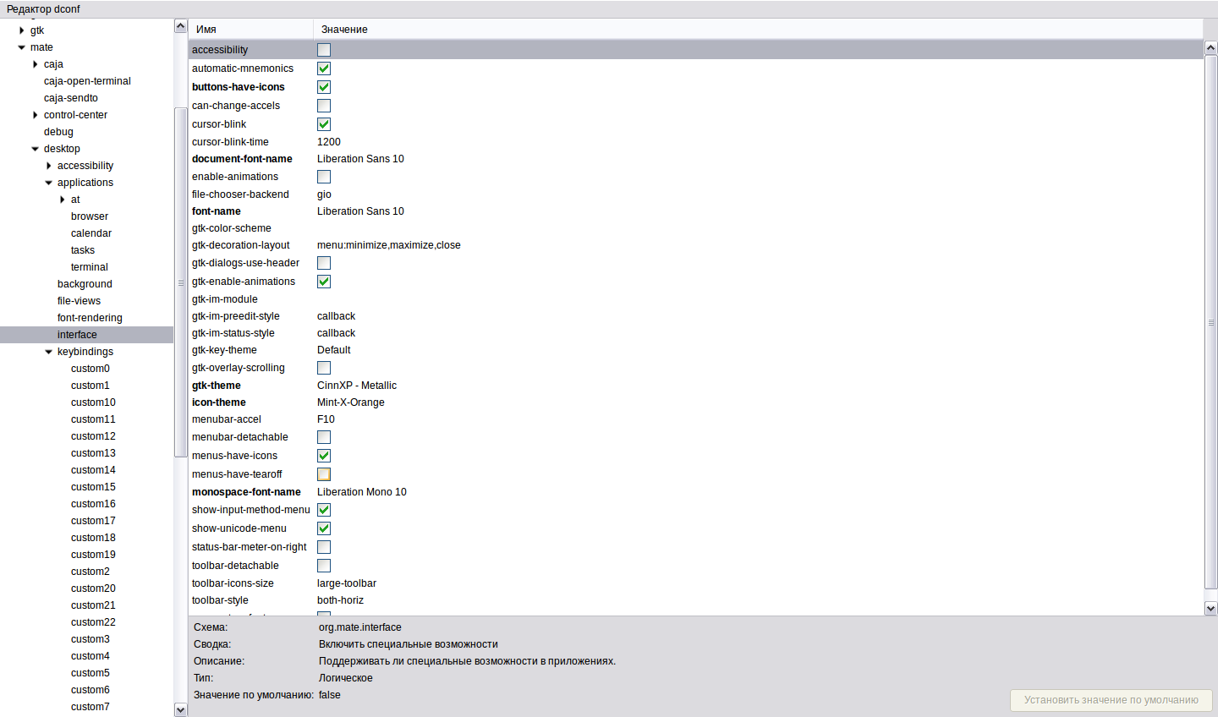Viewport: 1218px width, 717px height.
Task: Click gtk-theme value CinnXP - Metallic
Action: (x=357, y=386)
